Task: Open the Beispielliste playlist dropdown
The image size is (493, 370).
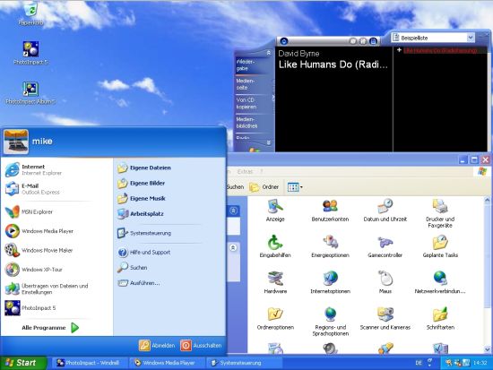Action: (433, 38)
